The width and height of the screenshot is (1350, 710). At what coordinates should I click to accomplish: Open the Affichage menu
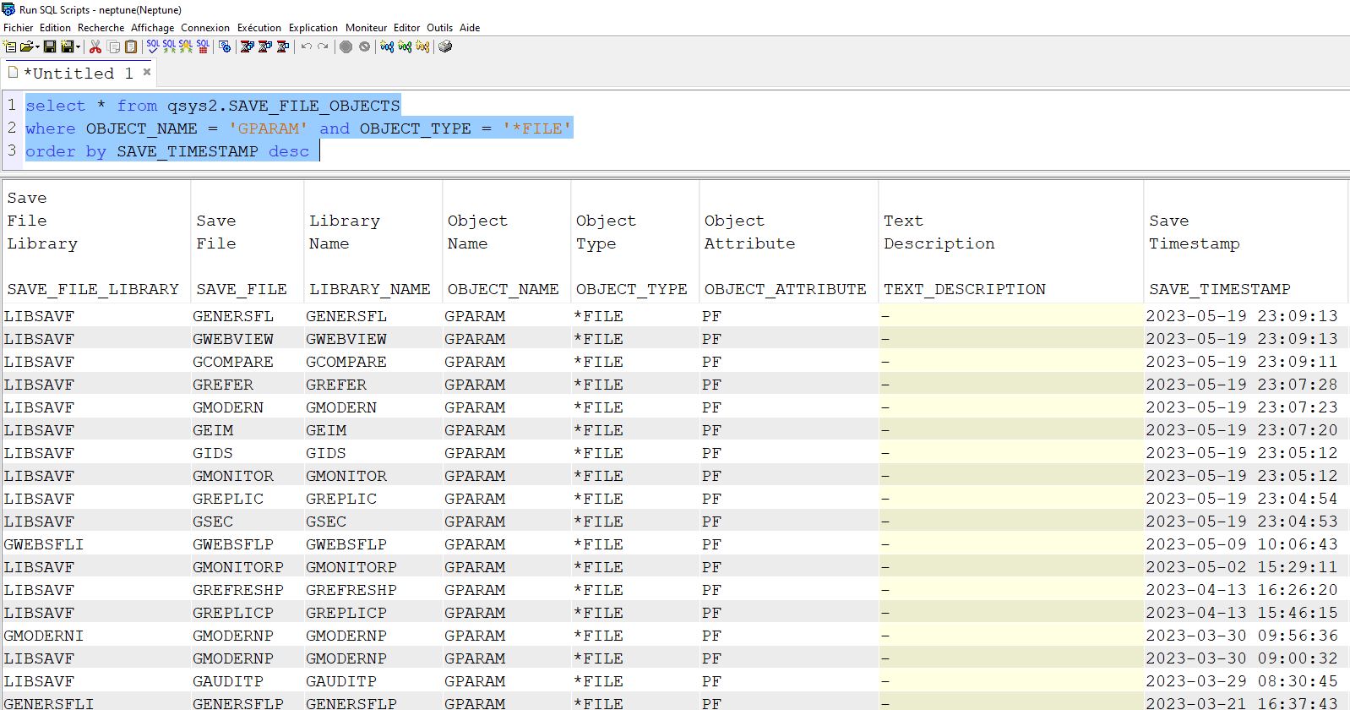point(153,28)
